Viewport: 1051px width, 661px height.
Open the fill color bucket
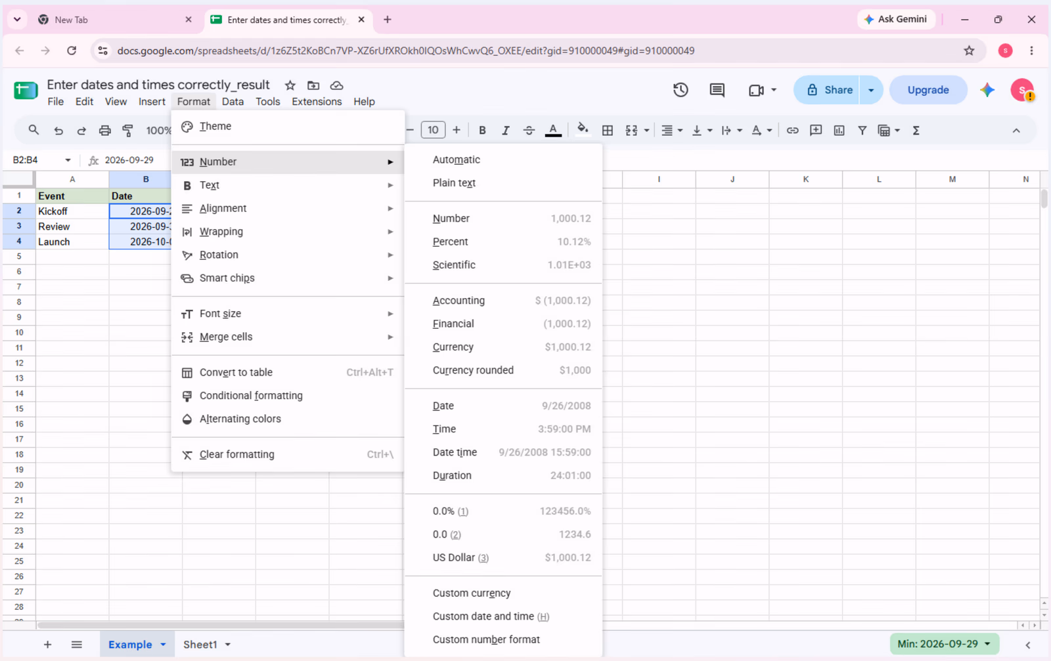(x=582, y=129)
